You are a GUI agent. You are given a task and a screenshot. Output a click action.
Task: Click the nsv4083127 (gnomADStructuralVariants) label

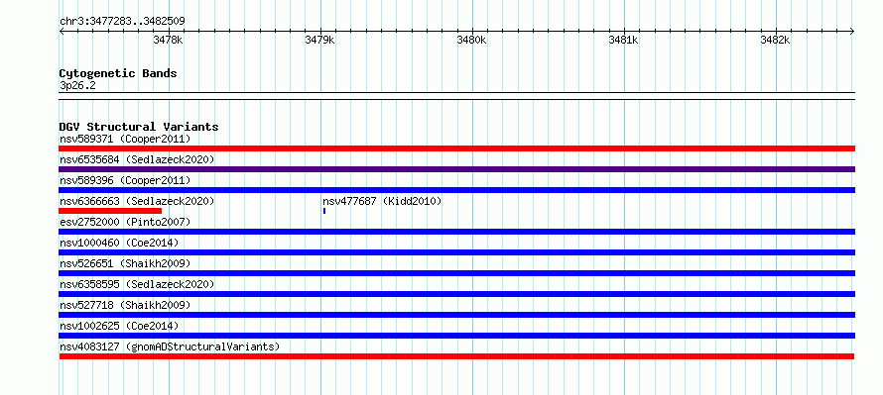170,346
